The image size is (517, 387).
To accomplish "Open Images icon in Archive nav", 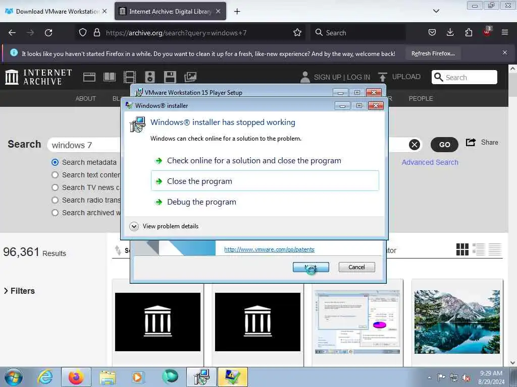I will (x=190, y=77).
